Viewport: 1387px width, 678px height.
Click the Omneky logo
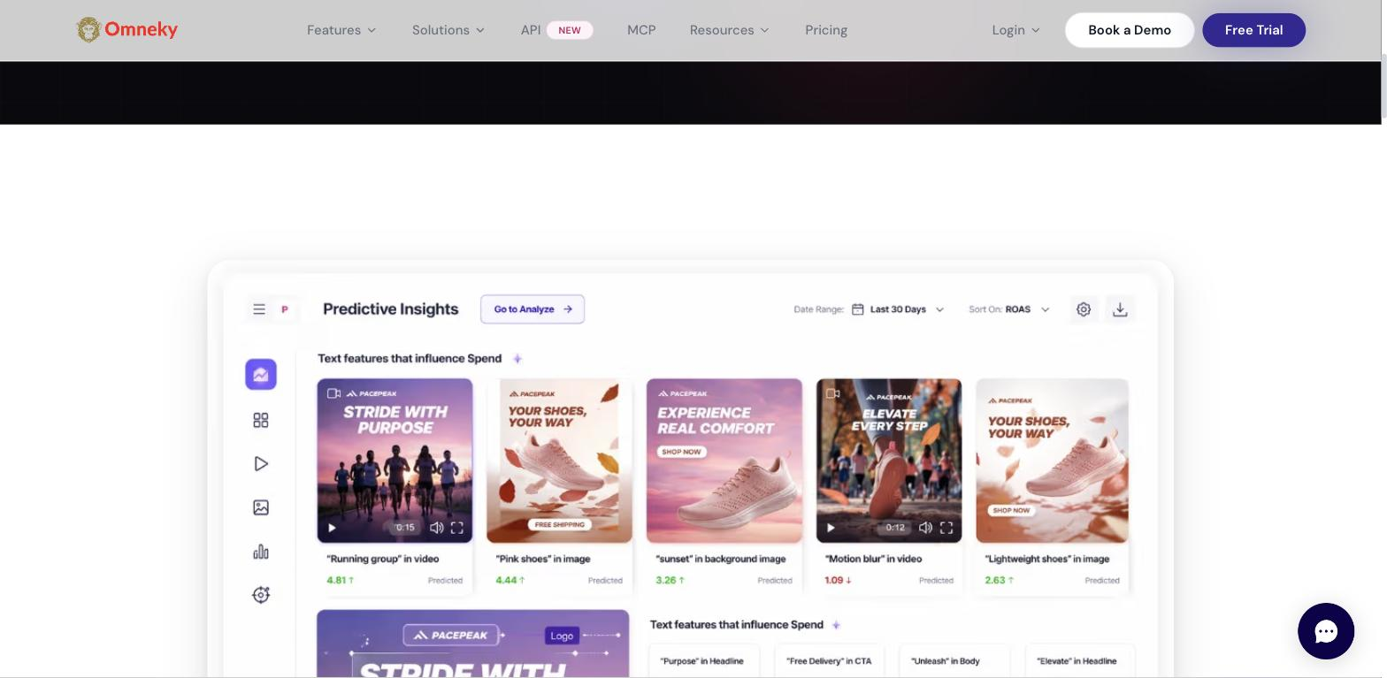point(127,30)
